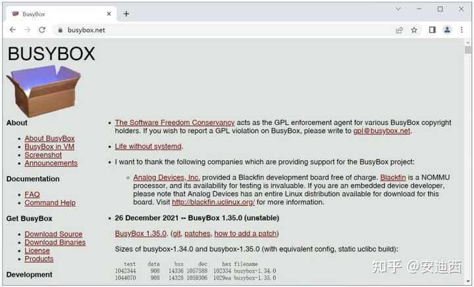This screenshot has height=287, width=474.
Task: Open the Analog Devices, Inc. link
Action: (x=167, y=177)
